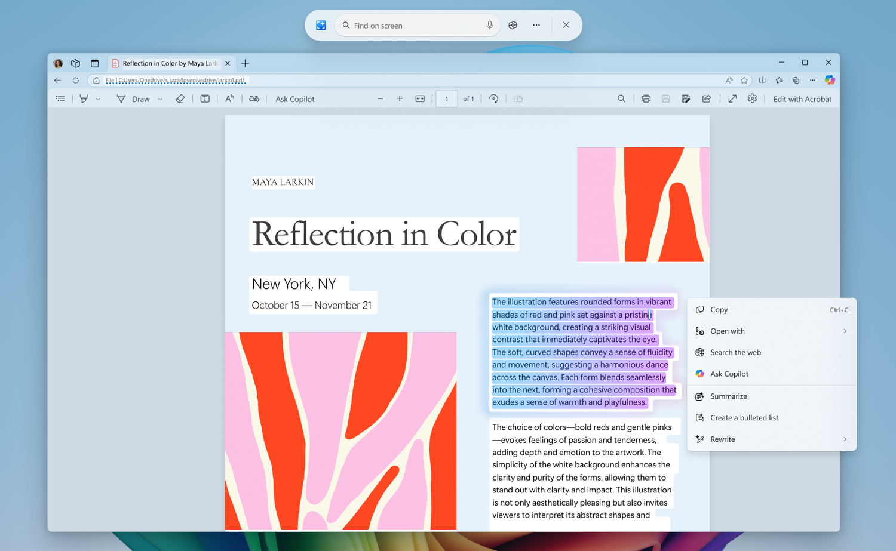Open the table of contents icon
This screenshot has width=896, height=551.
[x=60, y=99]
